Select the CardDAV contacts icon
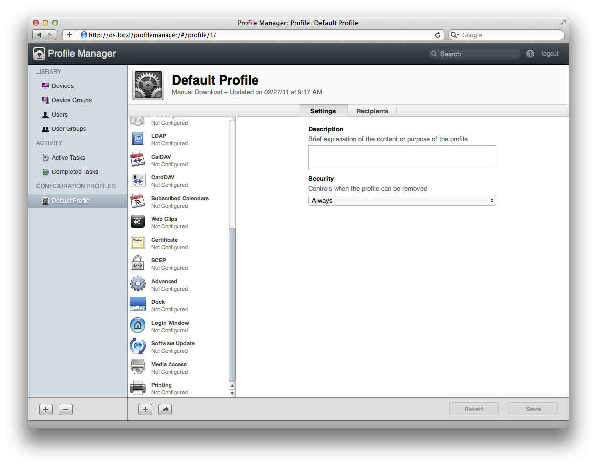 138,180
